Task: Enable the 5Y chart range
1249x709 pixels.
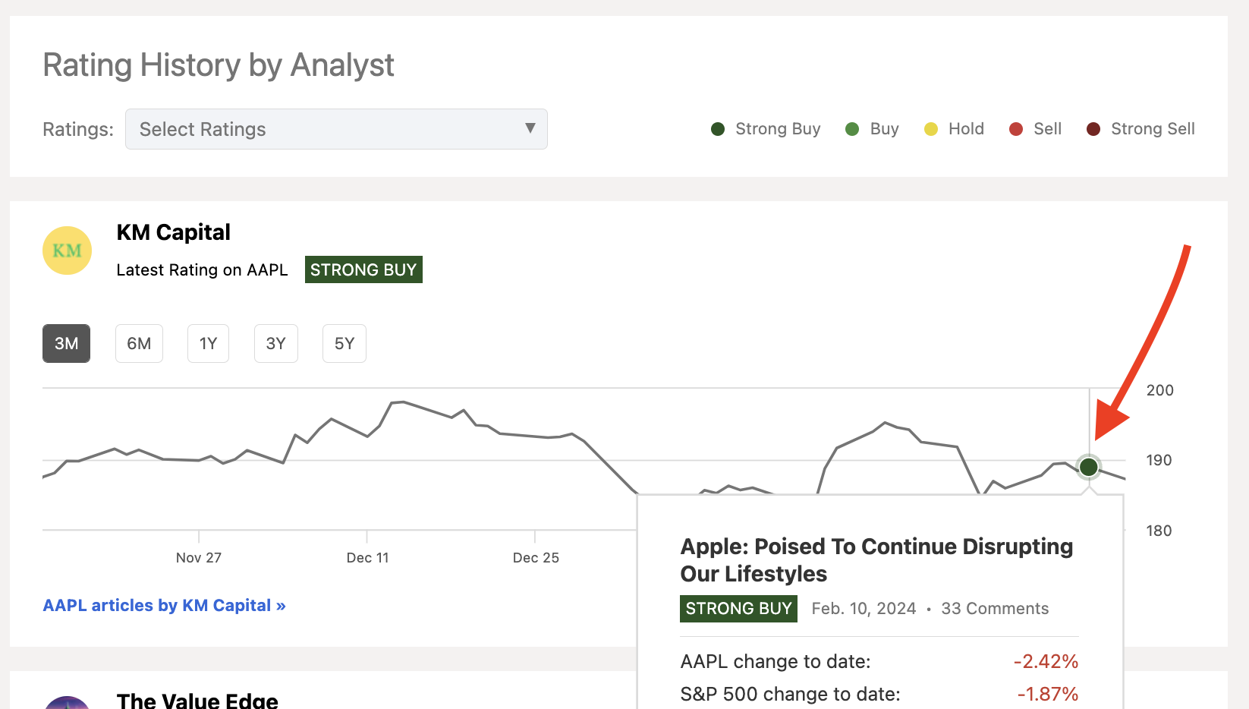Action: click(x=344, y=343)
